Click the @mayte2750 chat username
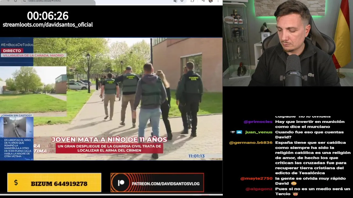The width and height of the screenshot is (353, 198). point(256,178)
